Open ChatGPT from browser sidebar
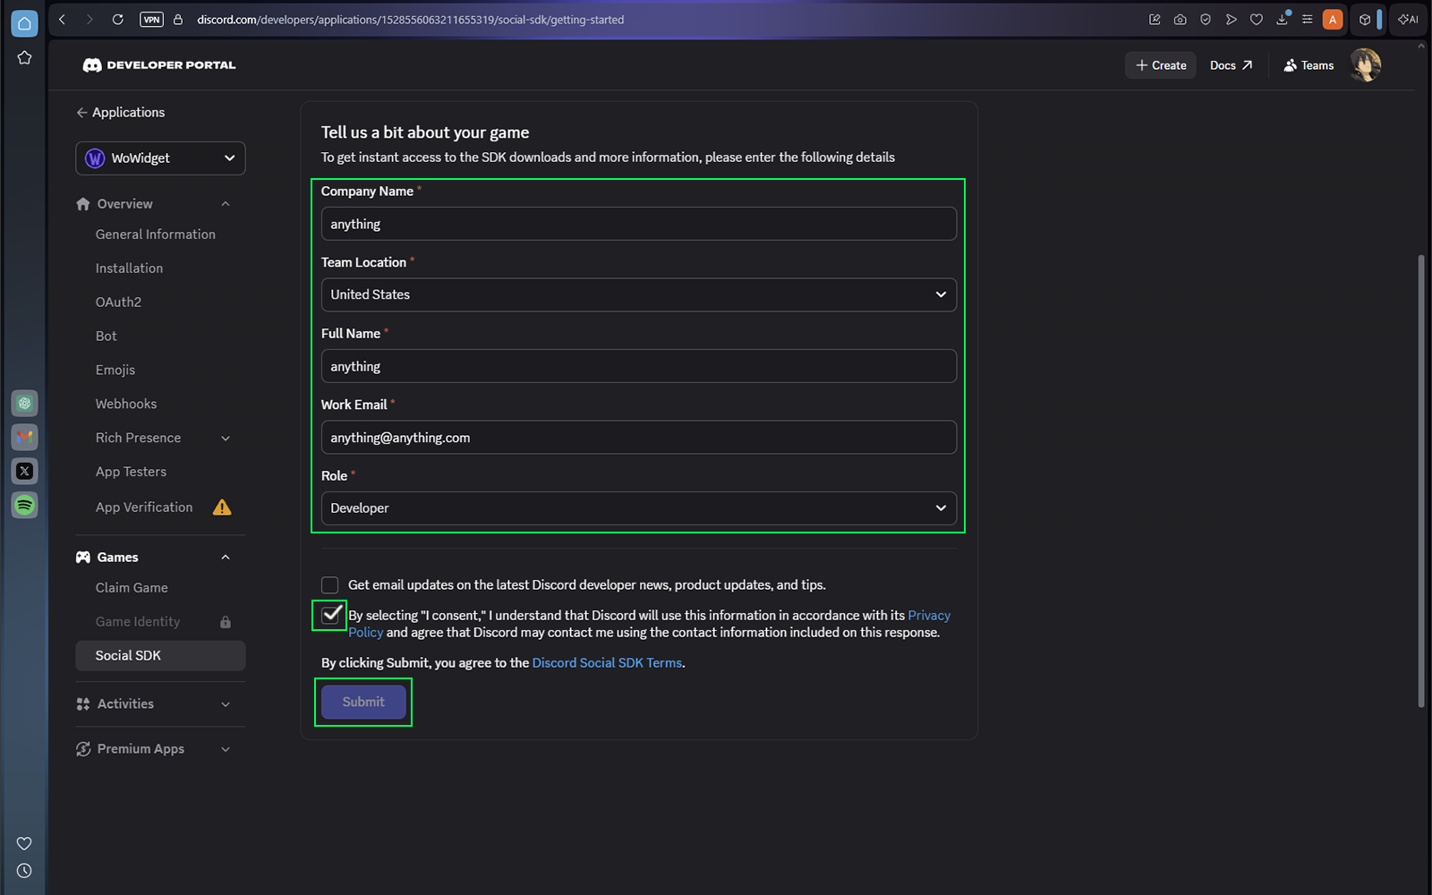This screenshot has width=1432, height=895. coord(24,404)
